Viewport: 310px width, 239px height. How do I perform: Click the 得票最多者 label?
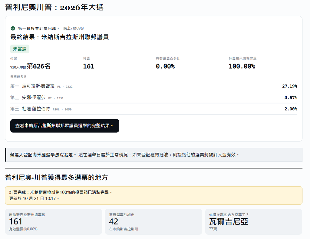click(x=18, y=77)
